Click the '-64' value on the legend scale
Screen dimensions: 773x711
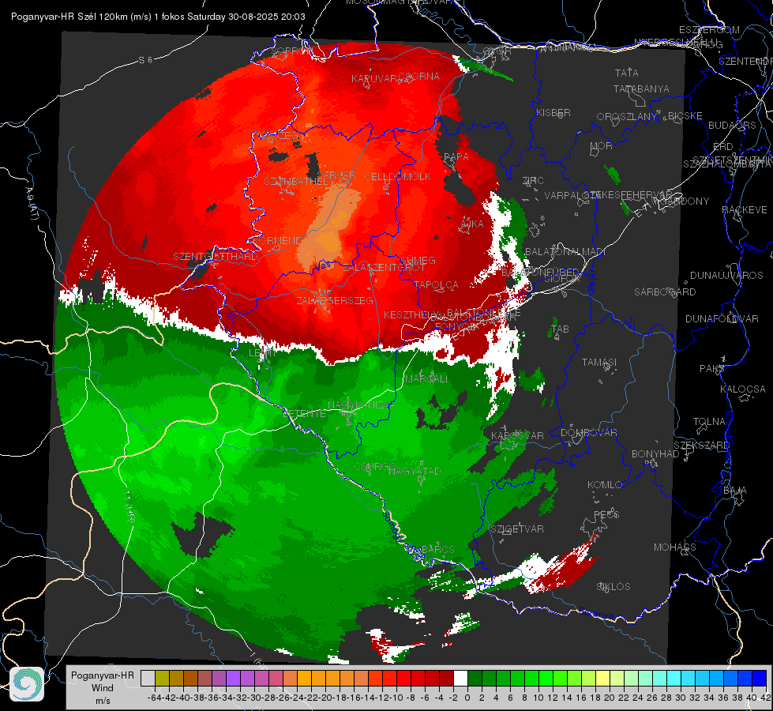point(154,698)
